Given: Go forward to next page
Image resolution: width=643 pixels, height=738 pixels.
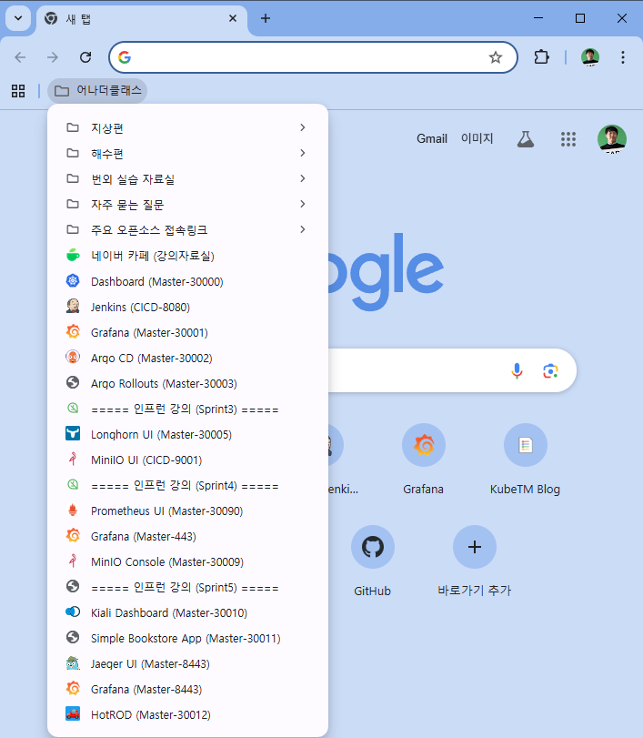Looking at the screenshot, I should [53, 57].
